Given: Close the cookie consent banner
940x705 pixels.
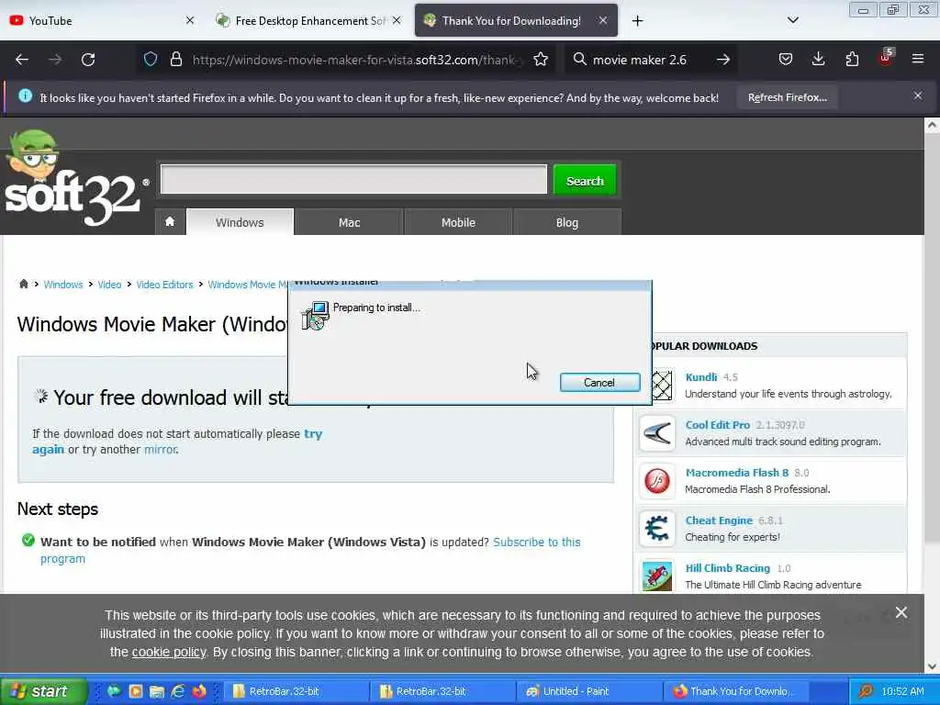Looking at the screenshot, I should coord(901,612).
